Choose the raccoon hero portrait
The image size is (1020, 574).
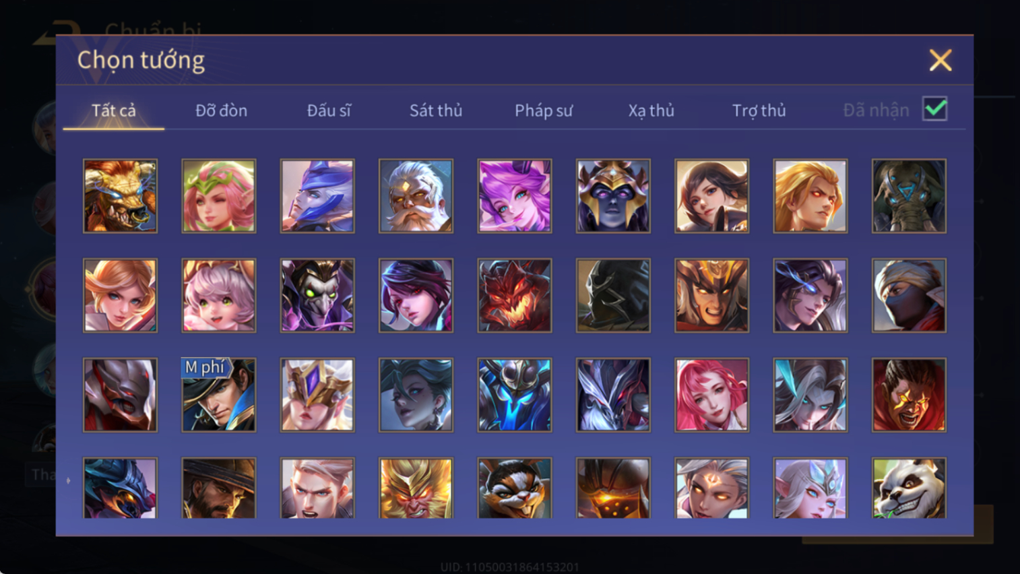pos(515,488)
